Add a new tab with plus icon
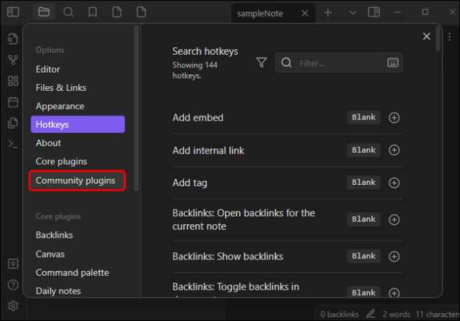This screenshot has height=321, width=460. tap(328, 13)
